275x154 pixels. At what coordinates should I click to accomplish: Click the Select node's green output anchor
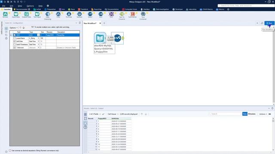pos(123,38)
